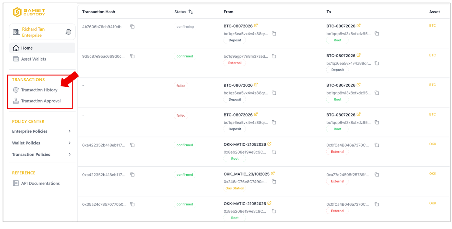Open external link icon next to OKK_MATIC_23/10/2025
The width and height of the screenshot is (452, 229).
coord(273,174)
